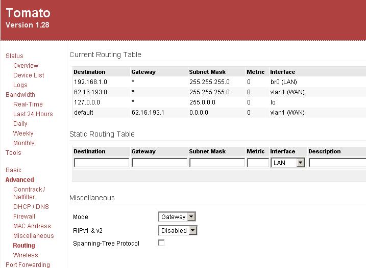Open the static route Interface dropdown
The image size is (366, 268).
[288, 163]
